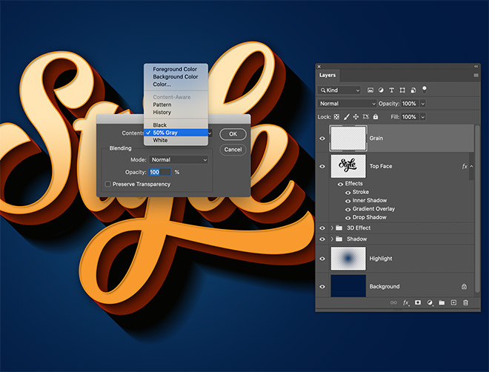The image size is (489, 372).
Task: Lock transparent pixels checkerboard icon
Action: [x=336, y=116]
